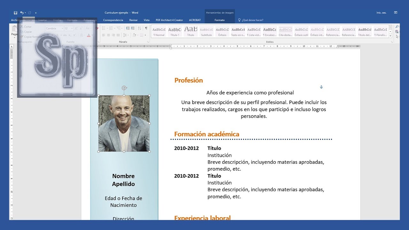Click the borders icon
409x230 pixels.
point(142,35)
